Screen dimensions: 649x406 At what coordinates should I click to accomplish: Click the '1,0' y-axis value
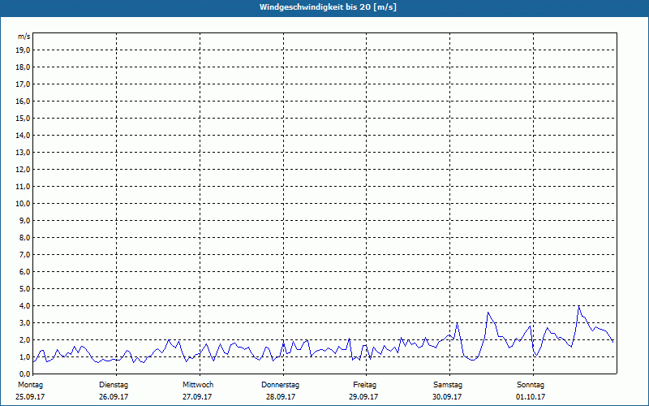(x=25, y=356)
